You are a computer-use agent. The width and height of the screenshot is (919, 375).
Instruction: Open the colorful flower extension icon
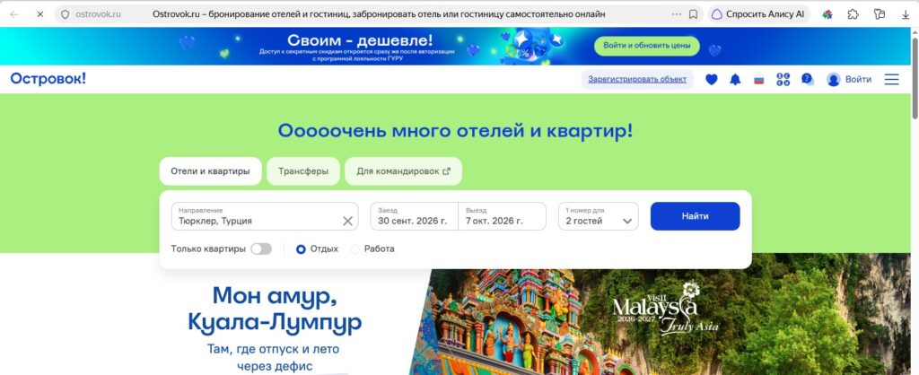tap(827, 14)
